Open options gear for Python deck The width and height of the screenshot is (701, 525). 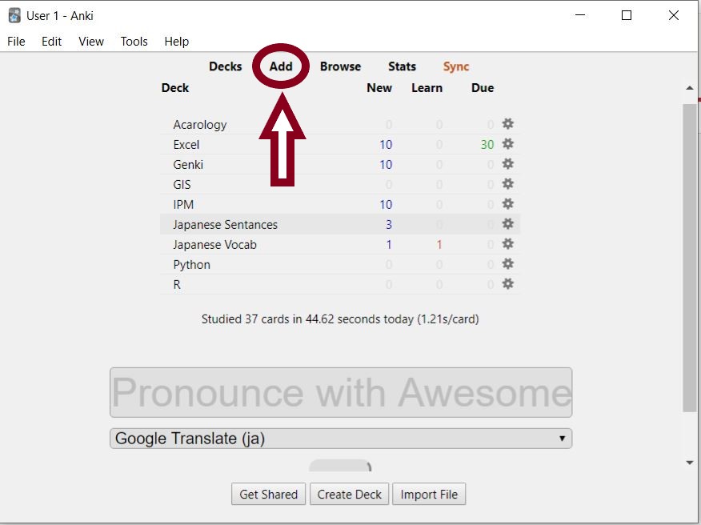[507, 264]
